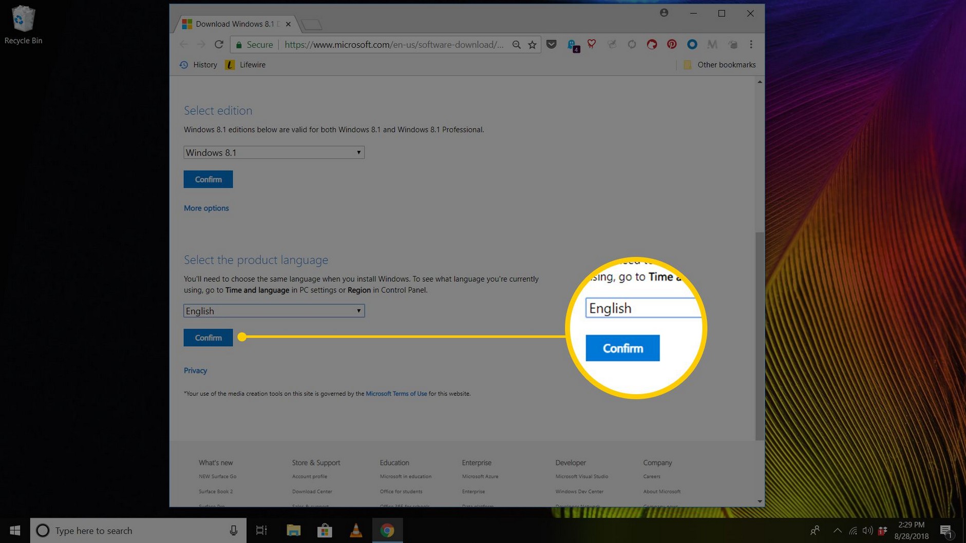
Task: Open the Chrome three-dot menu
Action: (751, 45)
